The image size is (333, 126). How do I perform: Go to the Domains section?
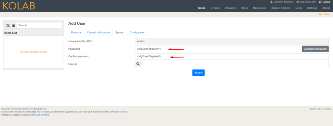click(x=230, y=8)
